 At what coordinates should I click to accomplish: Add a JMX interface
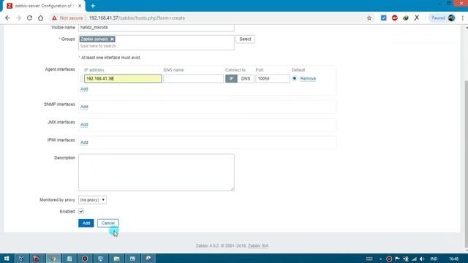point(84,125)
